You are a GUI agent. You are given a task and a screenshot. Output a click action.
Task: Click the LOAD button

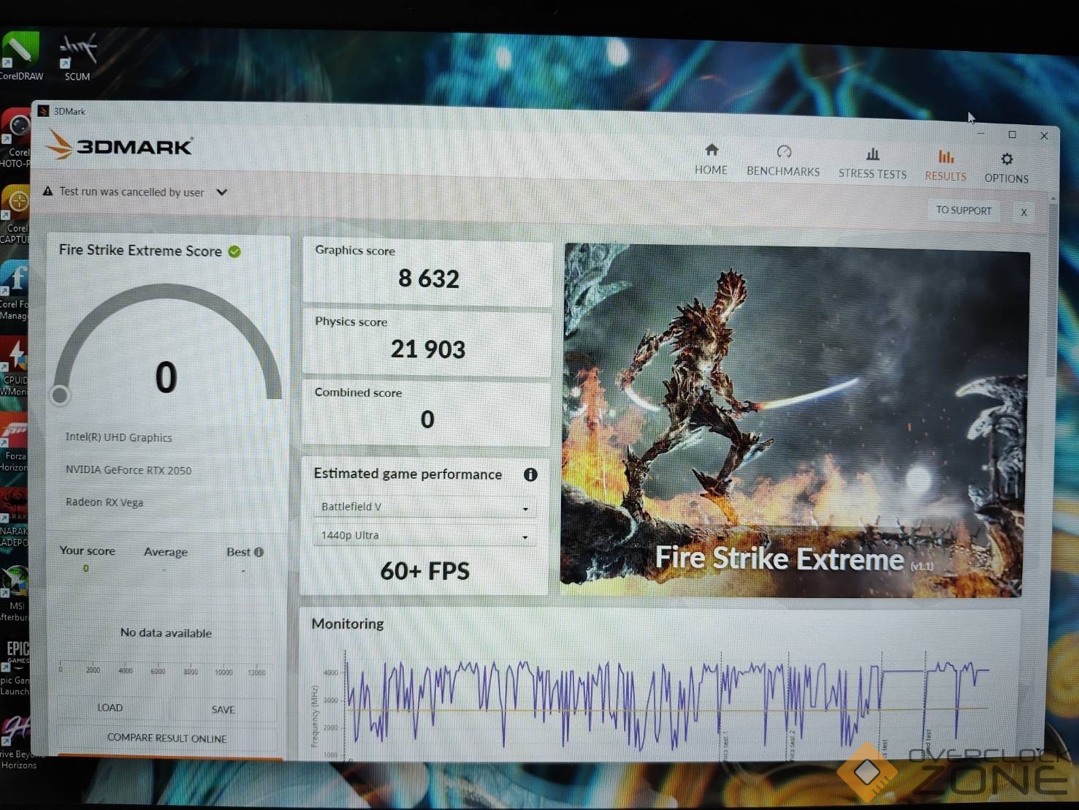point(110,708)
